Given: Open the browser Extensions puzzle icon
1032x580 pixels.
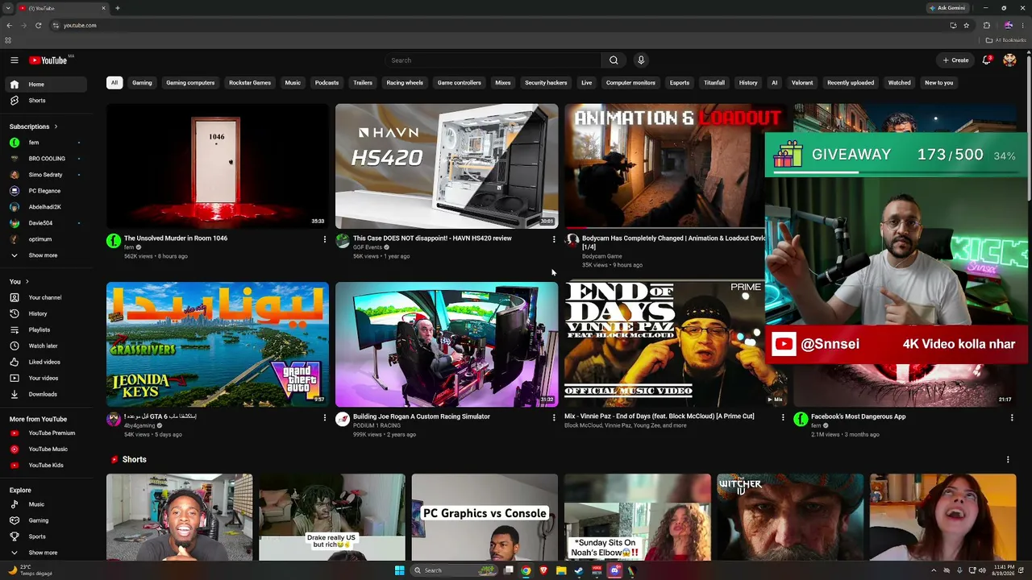Looking at the screenshot, I should click(987, 25).
